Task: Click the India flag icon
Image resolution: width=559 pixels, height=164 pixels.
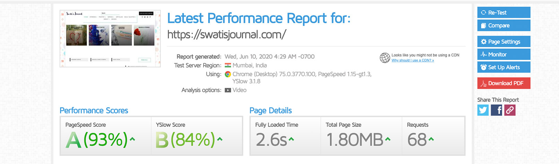Action: (228, 65)
